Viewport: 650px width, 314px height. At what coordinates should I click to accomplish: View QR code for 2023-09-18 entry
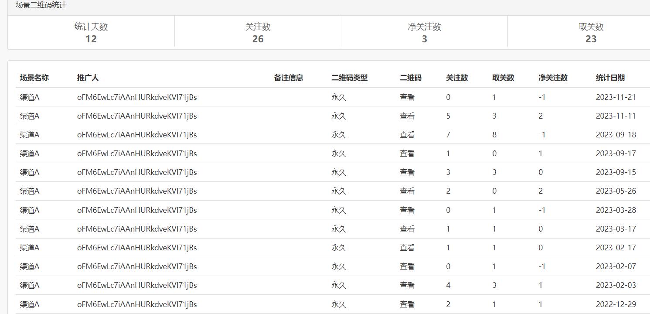tap(407, 135)
